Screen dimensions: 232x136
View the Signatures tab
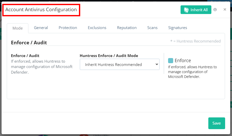click(178, 28)
